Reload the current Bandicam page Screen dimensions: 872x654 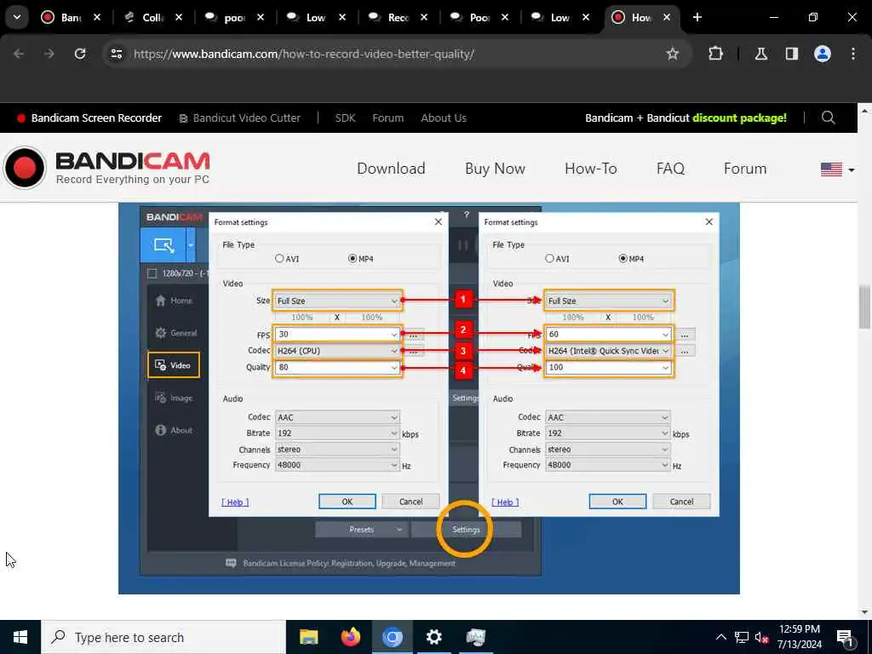point(80,54)
